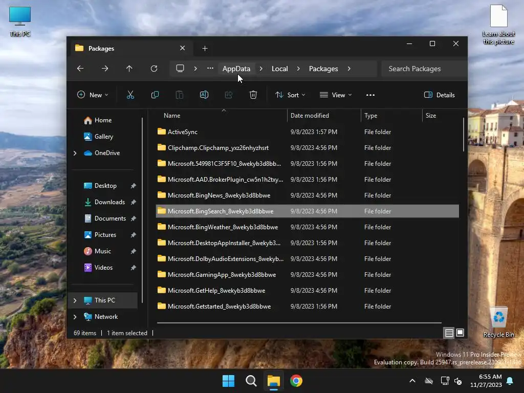Open the New dropdown menu
524x393 pixels.
pyautogui.click(x=93, y=95)
